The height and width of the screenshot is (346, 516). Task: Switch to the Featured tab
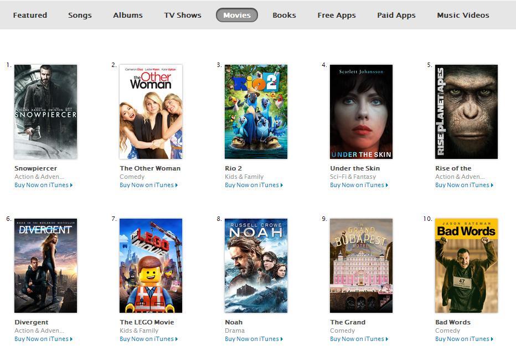[30, 15]
